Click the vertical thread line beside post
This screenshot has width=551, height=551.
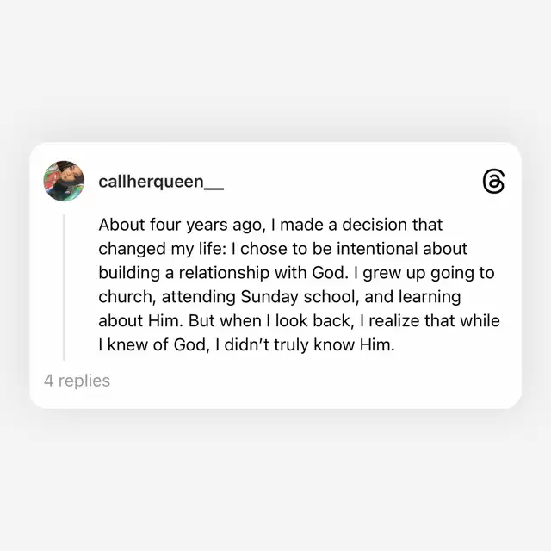click(64, 284)
